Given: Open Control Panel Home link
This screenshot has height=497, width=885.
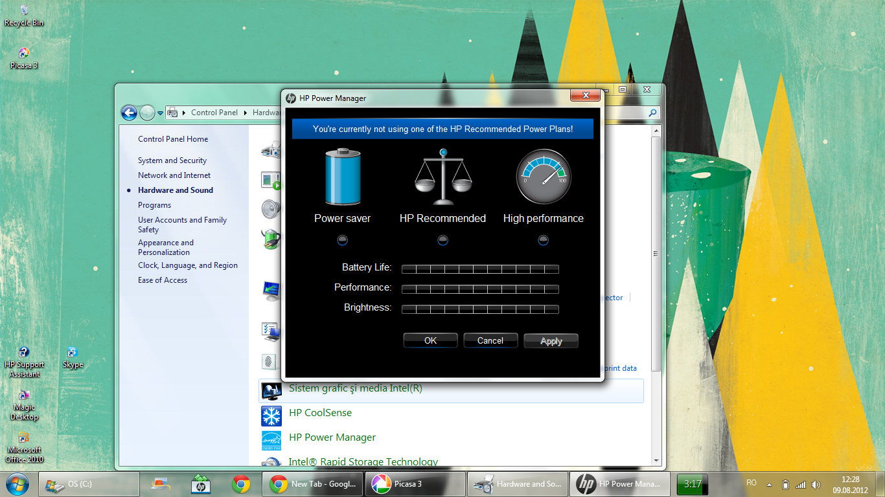Looking at the screenshot, I should [x=173, y=139].
